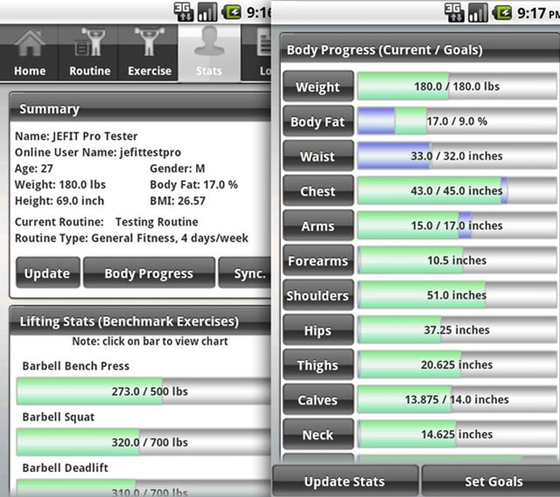Screen dimensions: 560x497
Task: Click the Barbell Deadlift progress bar
Action: coord(143,488)
